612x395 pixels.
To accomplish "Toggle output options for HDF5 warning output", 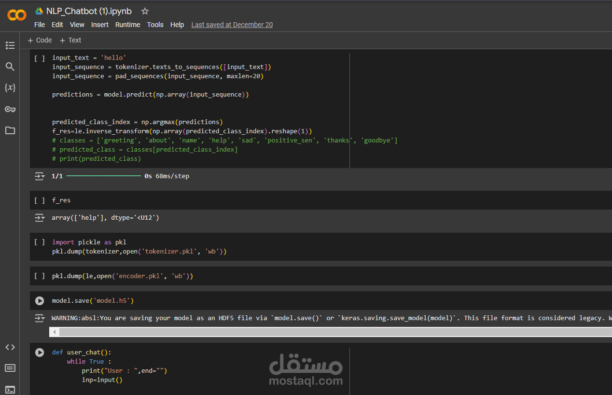I will click(40, 318).
